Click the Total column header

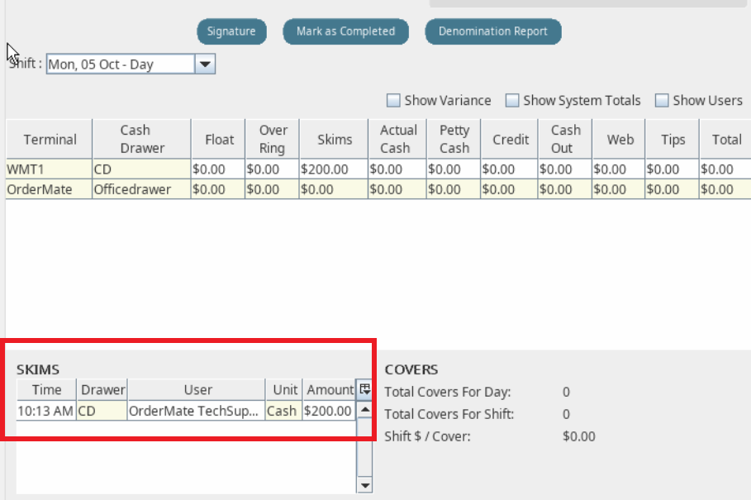(x=725, y=140)
